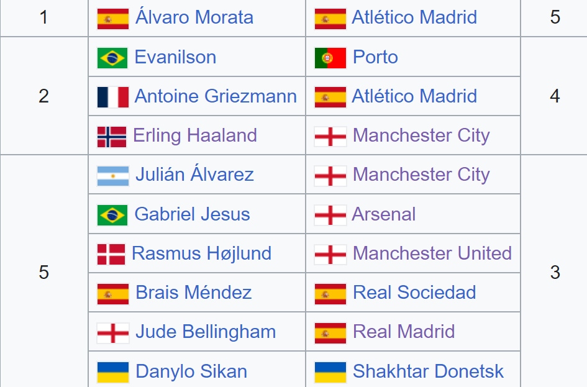Click the goals cell showing 5

(555, 17)
